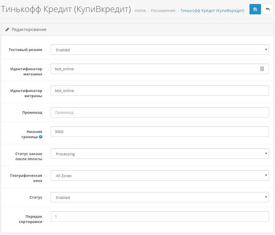The image size is (275, 235).
Task: Click the Порядок сортировки input field
Action: coord(160,216)
